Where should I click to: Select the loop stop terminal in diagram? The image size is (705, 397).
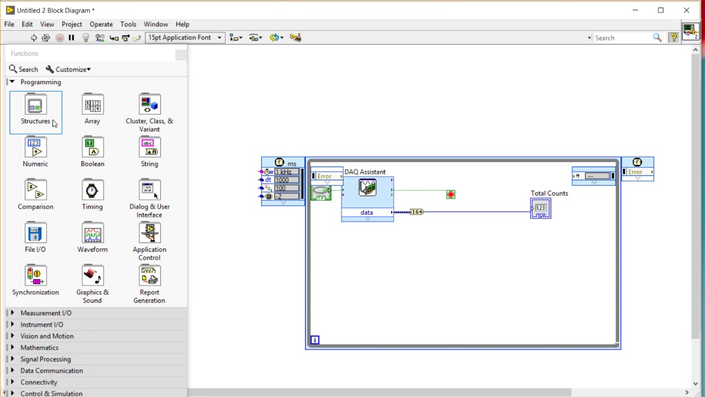coord(451,195)
